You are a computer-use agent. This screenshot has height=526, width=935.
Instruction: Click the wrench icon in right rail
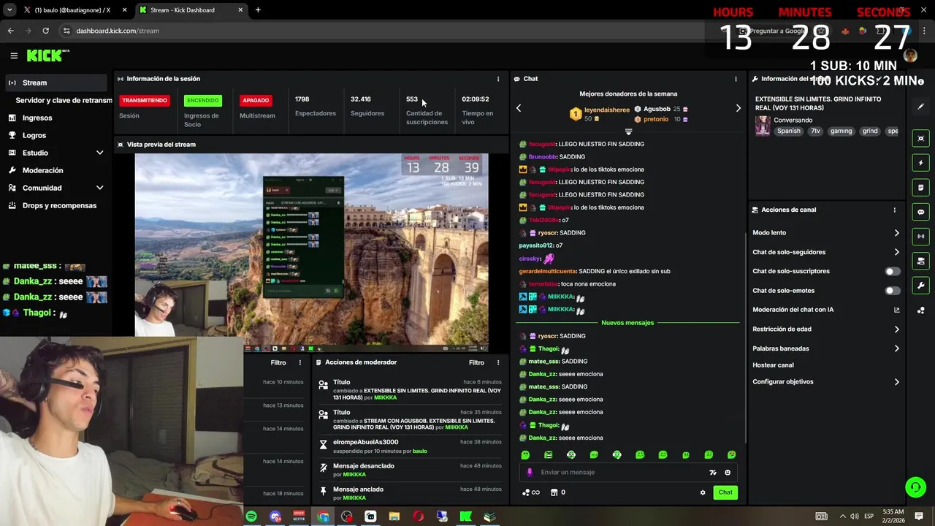click(920, 286)
